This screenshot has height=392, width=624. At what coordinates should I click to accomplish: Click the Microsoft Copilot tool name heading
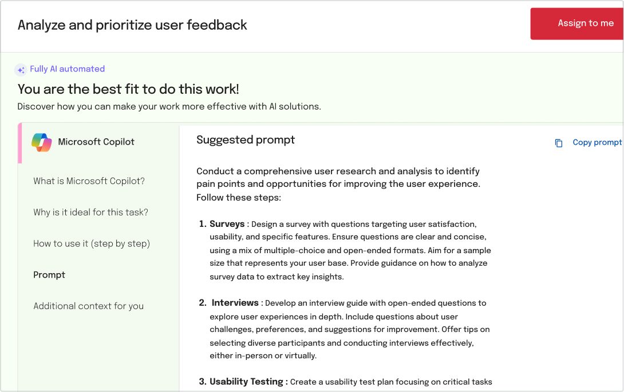pyautogui.click(x=96, y=142)
